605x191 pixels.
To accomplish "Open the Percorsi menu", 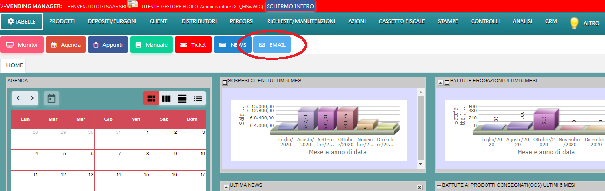I will point(242,22).
